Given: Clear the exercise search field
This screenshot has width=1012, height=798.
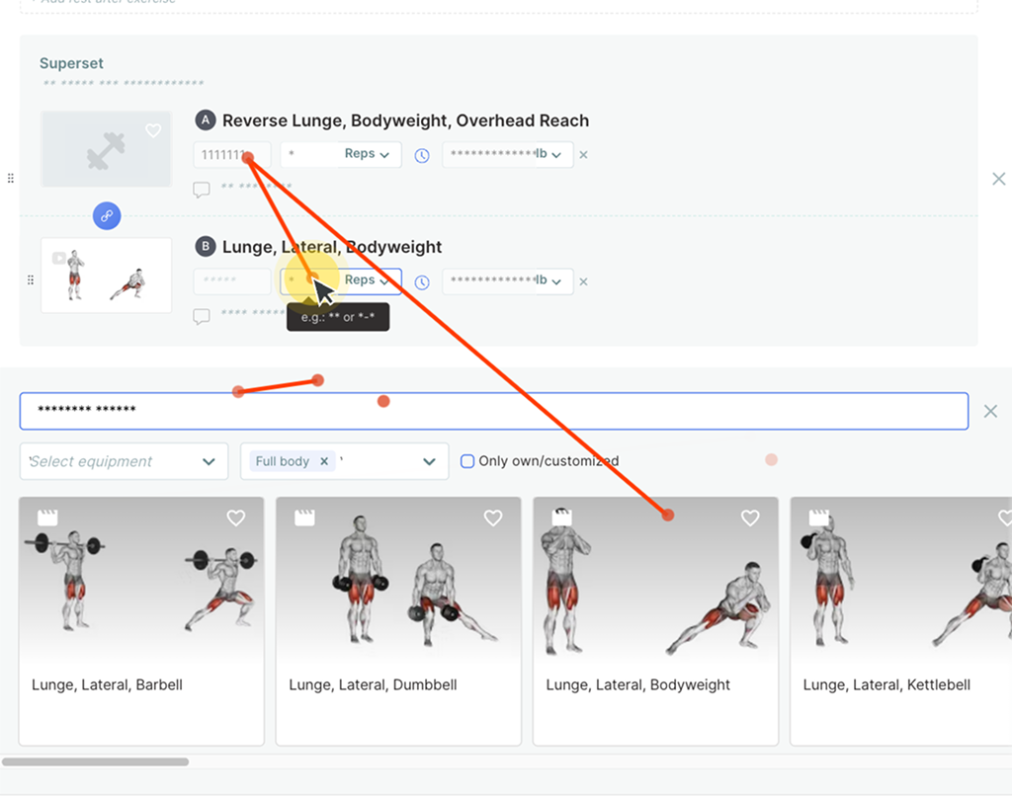Looking at the screenshot, I should tap(990, 411).
